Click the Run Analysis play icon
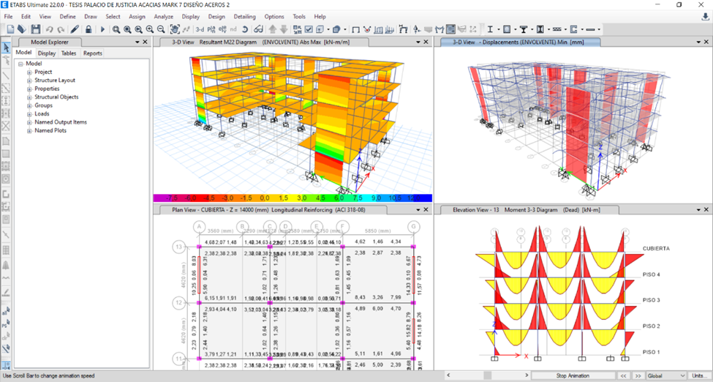Viewport: 713px width, 382px height. coord(102,29)
